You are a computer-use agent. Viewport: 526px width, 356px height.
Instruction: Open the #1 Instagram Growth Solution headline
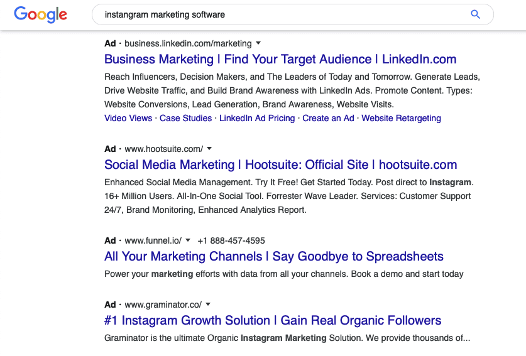click(273, 320)
